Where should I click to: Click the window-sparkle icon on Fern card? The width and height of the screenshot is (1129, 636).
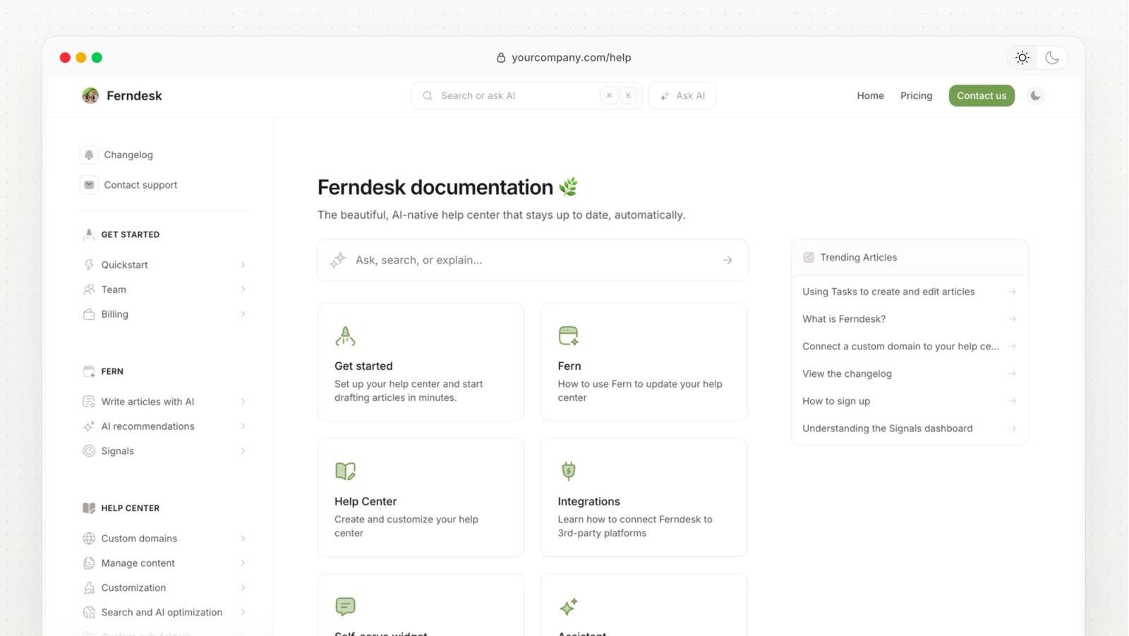pos(569,336)
